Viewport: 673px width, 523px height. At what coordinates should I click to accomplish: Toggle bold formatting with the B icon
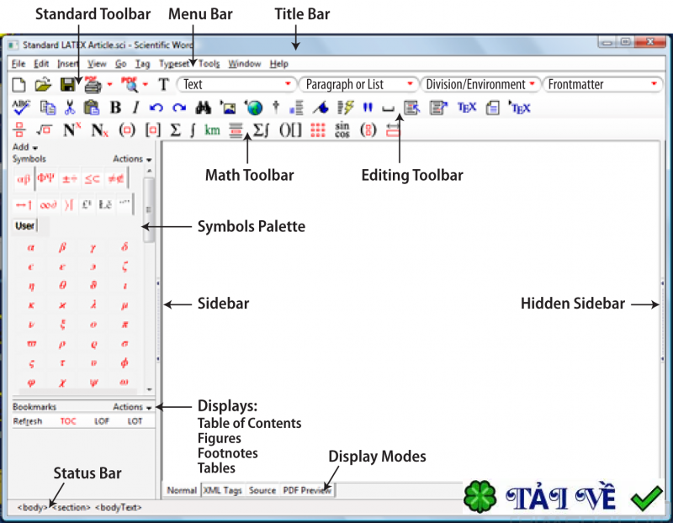pyautogui.click(x=115, y=108)
